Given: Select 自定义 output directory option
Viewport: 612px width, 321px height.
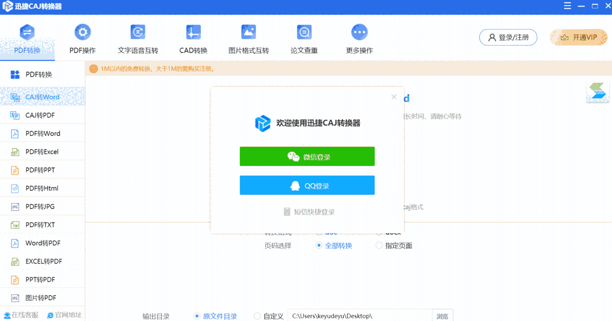Looking at the screenshot, I should (x=258, y=315).
